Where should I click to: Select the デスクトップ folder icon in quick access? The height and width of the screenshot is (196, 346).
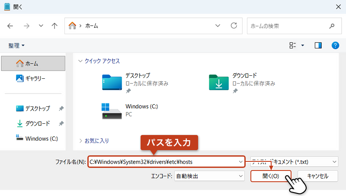tap(112, 82)
